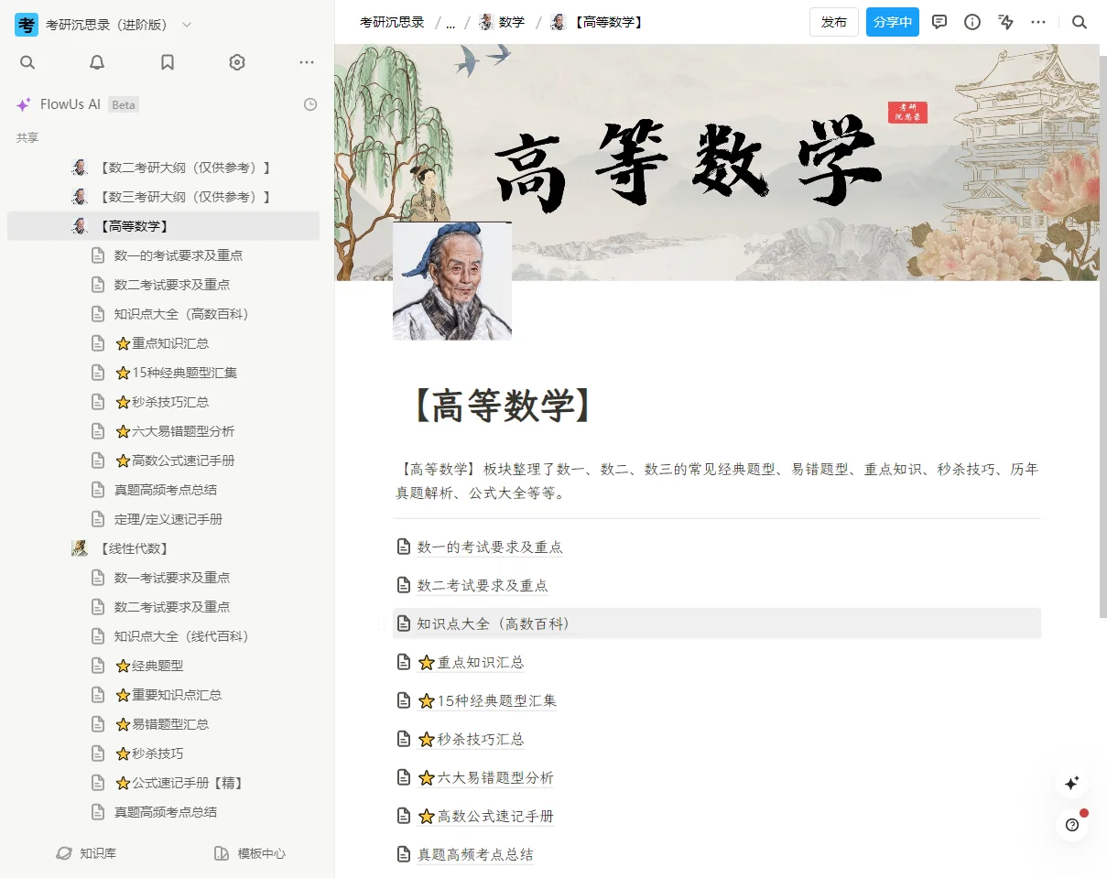This screenshot has width=1107, height=878.
Task: Click the workspace logo icon 考
Action: pos(27,25)
